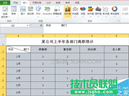The image size is (129, 96).
Task: Select the 销售部 value 4 for 3月
Action: click(43, 71)
